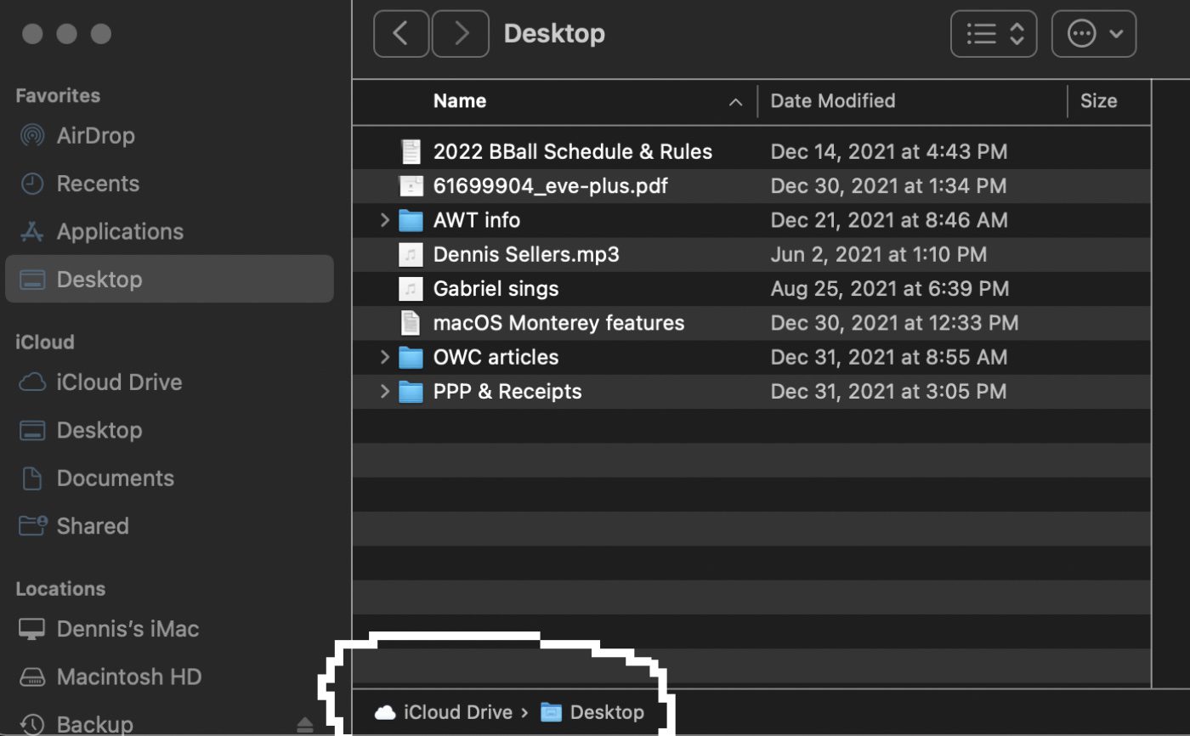
Task: Sort files by the Name column
Action: (x=460, y=101)
